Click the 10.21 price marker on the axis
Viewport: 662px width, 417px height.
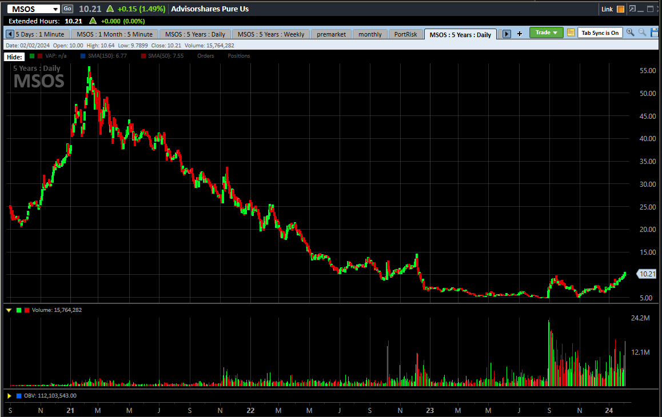pyautogui.click(x=647, y=274)
